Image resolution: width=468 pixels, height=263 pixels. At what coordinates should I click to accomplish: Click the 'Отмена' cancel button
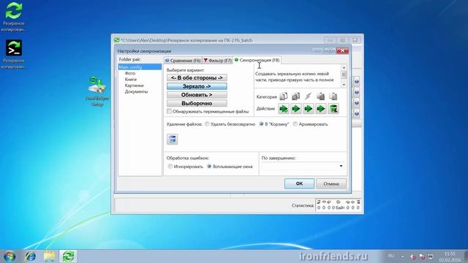tap(331, 183)
